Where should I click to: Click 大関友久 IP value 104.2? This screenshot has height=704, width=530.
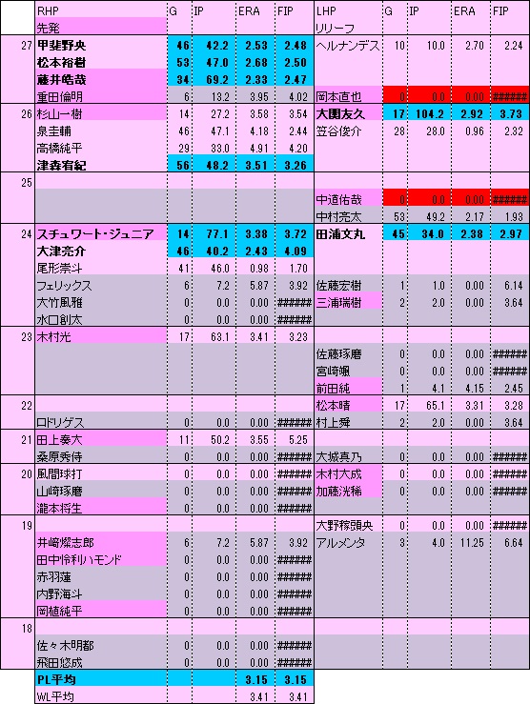(x=430, y=113)
